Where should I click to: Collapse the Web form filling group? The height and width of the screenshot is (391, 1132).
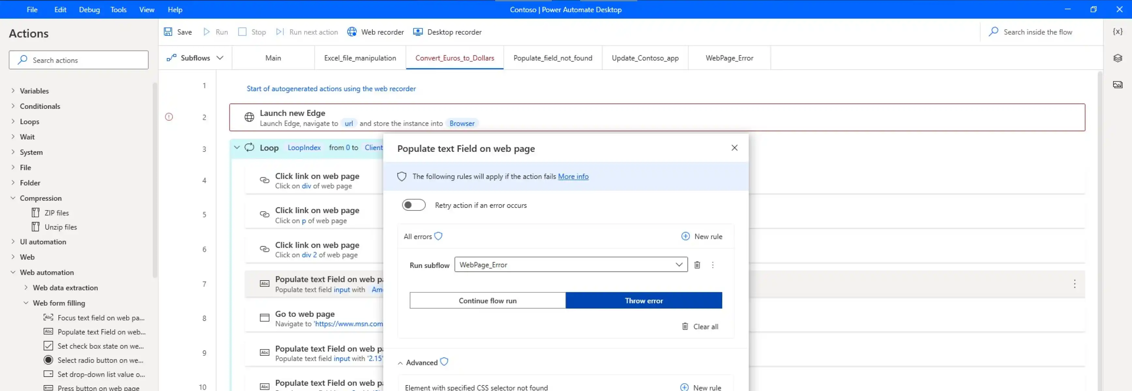click(x=26, y=303)
